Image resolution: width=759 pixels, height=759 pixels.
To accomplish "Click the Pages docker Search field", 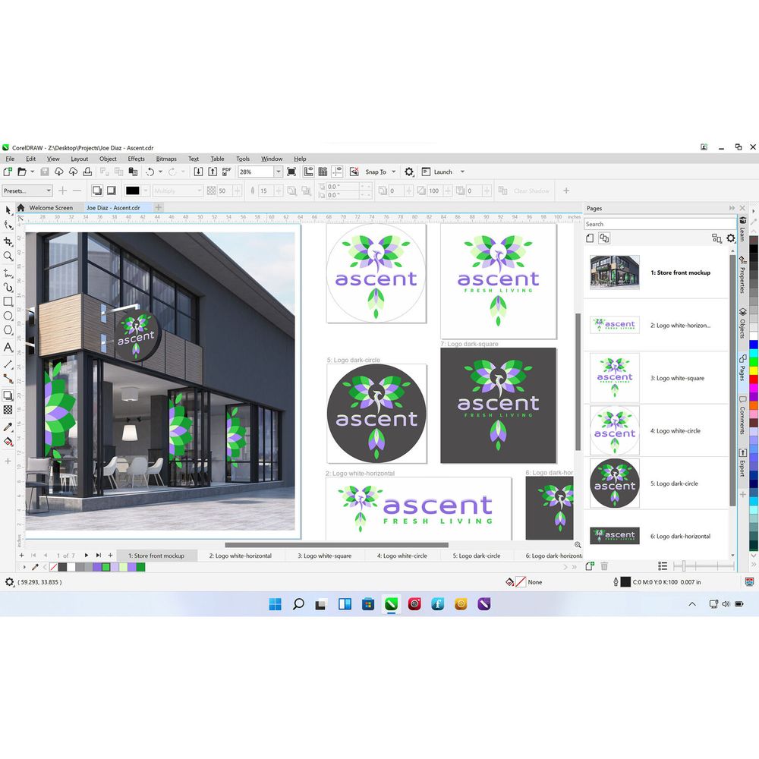I will 660,224.
